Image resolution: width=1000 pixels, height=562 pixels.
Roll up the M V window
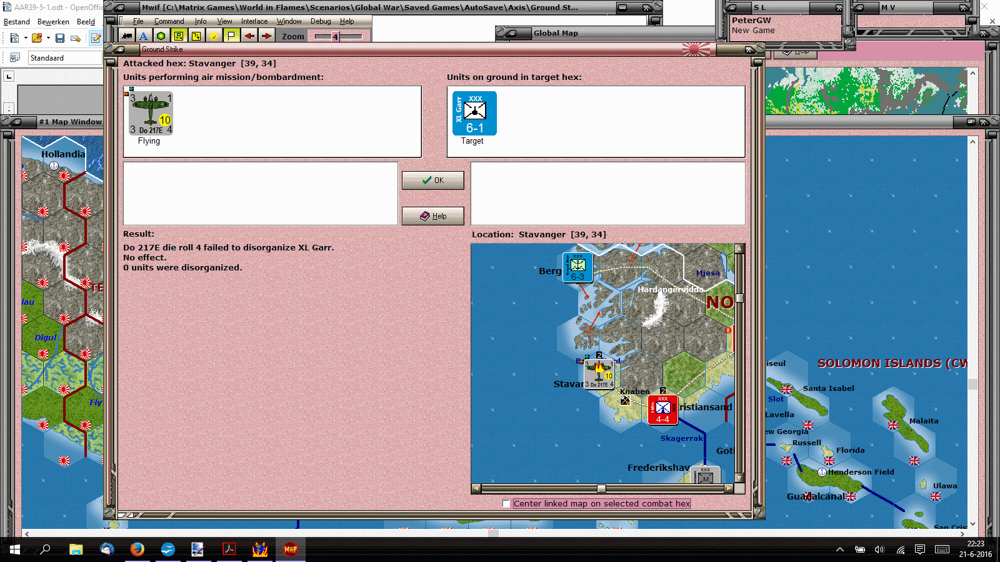point(859,7)
